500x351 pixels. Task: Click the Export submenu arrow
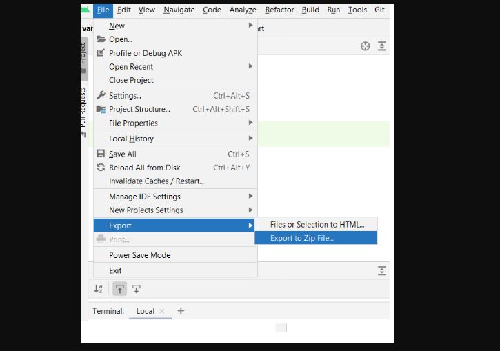250,225
